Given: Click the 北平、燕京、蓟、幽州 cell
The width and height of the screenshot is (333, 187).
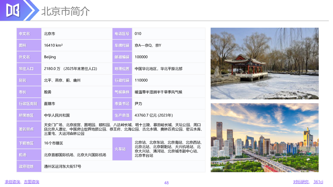Looking at the screenshot, I should 77,80.
